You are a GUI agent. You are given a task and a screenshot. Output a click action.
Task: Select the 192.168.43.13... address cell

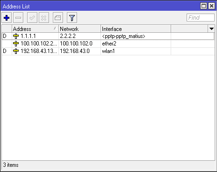[x=35, y=51]
